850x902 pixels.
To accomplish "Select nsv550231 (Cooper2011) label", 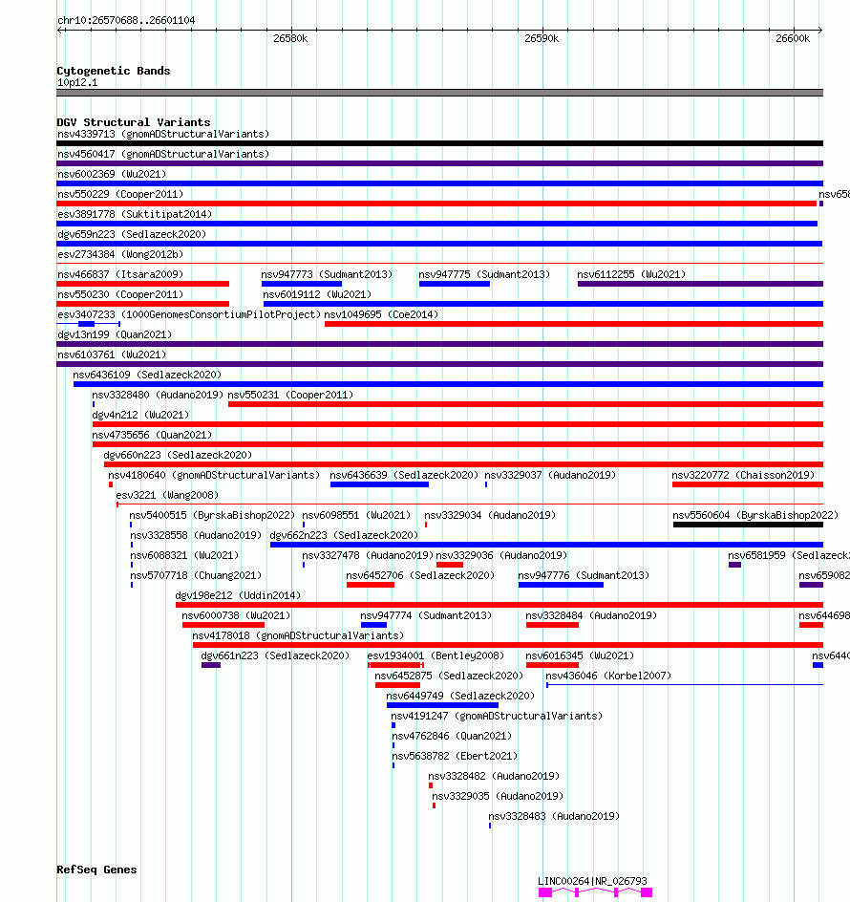I will (x=290, y=396).
